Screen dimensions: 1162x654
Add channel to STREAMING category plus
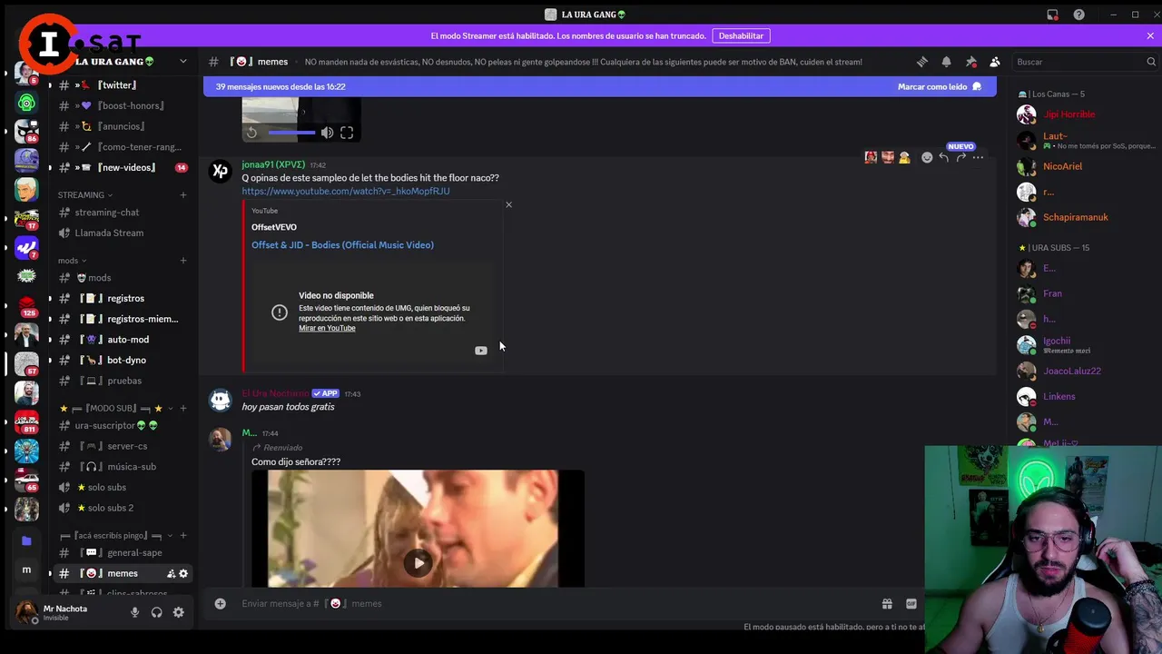(x=183, y=195)
